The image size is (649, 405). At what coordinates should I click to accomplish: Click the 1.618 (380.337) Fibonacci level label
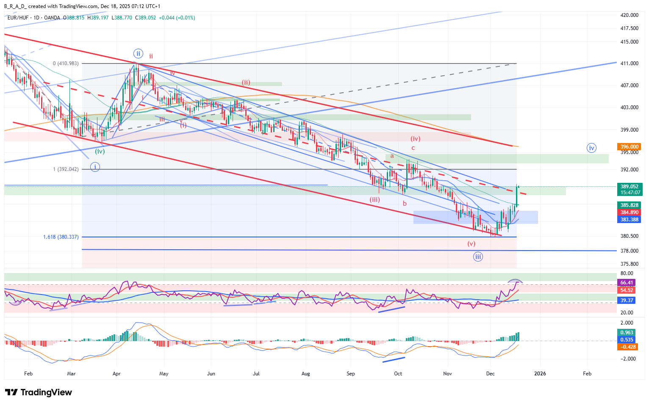coord(61,237)
